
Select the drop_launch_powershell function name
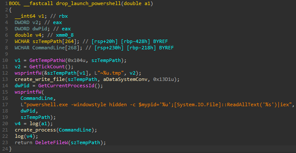(x=88, y=4)
